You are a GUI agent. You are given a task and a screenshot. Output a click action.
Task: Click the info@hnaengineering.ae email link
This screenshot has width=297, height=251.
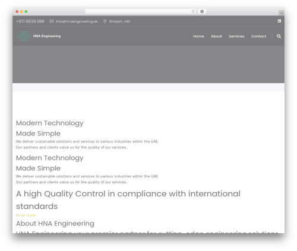pos(77,21)
